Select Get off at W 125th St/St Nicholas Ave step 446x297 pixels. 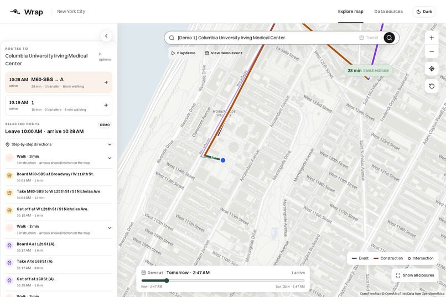[59, 212]
